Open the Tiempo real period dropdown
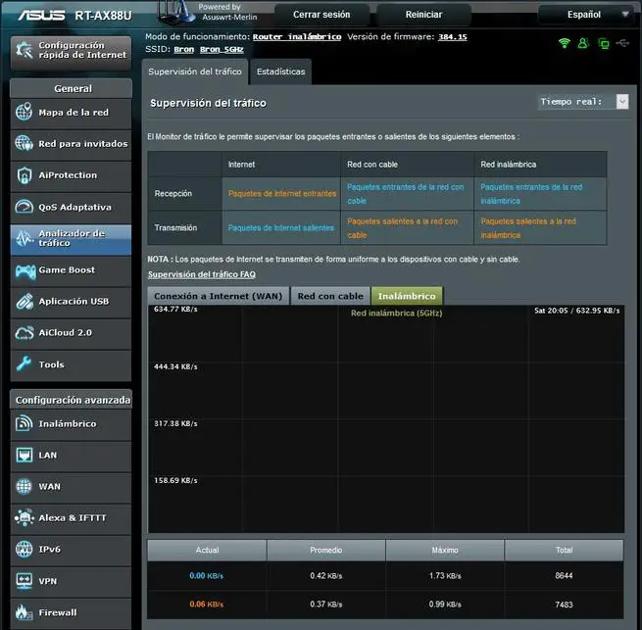The width and height of the screenshot is (642, 630). click(x=582, y=102)
